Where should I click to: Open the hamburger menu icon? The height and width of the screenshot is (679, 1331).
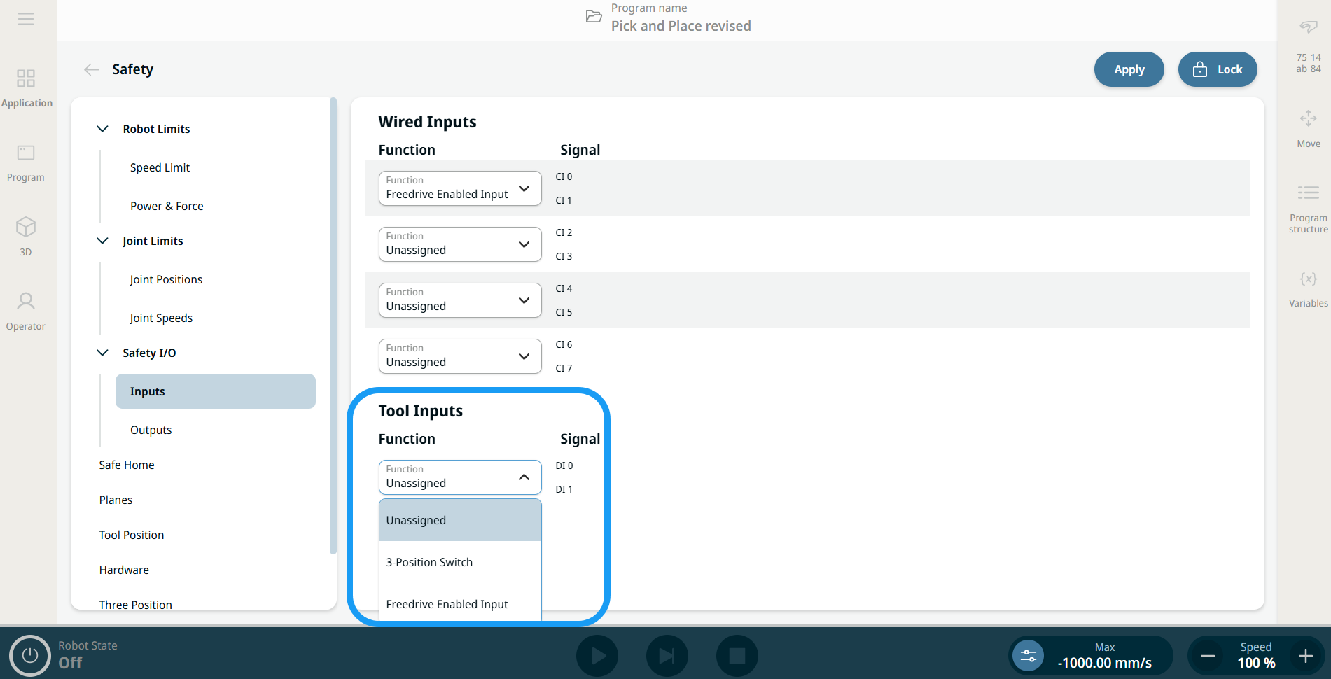[x=26, y=19]
